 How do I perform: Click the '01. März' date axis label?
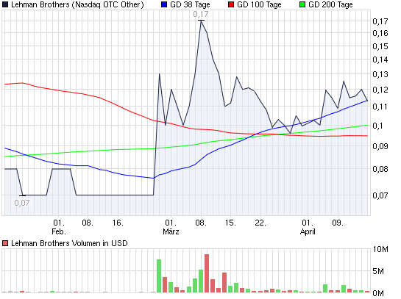point(171,227)
